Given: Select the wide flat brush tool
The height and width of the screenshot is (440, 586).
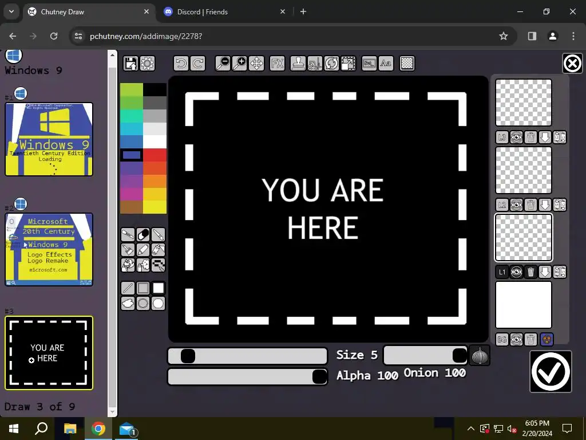Looking at the screenshot, I should (x=128, y=250).
